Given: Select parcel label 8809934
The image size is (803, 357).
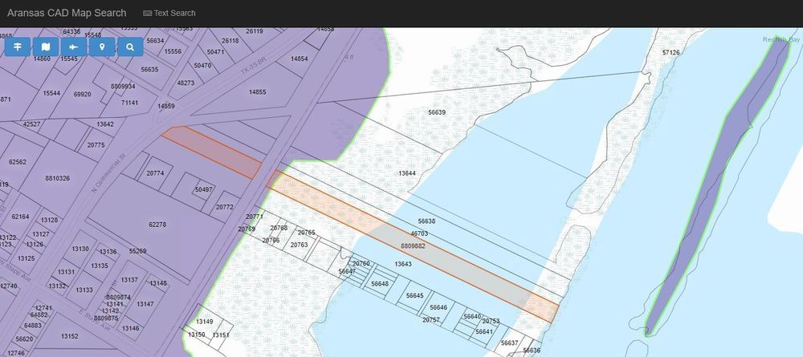Looking at the screenshot, I should tap(123, 87).
